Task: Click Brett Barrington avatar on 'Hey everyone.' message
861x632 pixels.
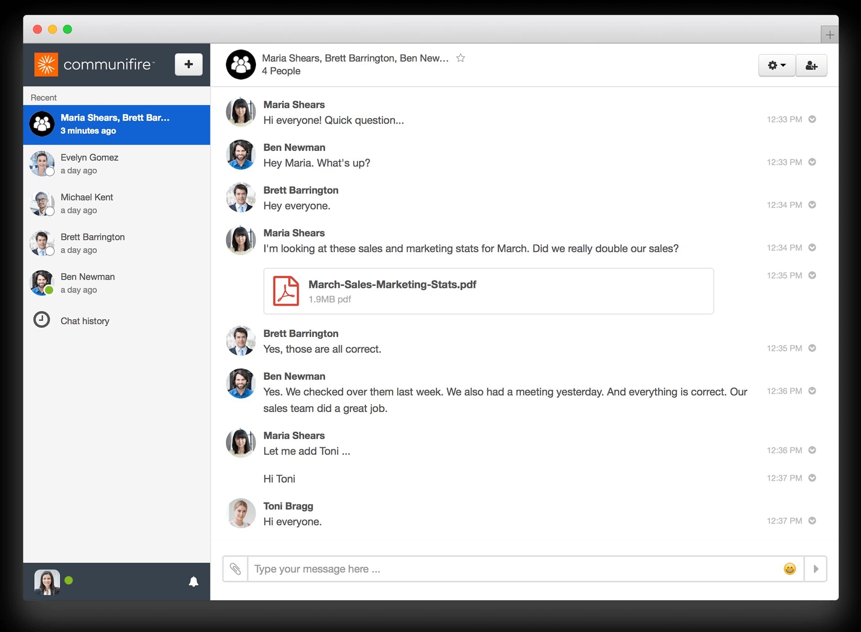Action: (x=241, y=197)
